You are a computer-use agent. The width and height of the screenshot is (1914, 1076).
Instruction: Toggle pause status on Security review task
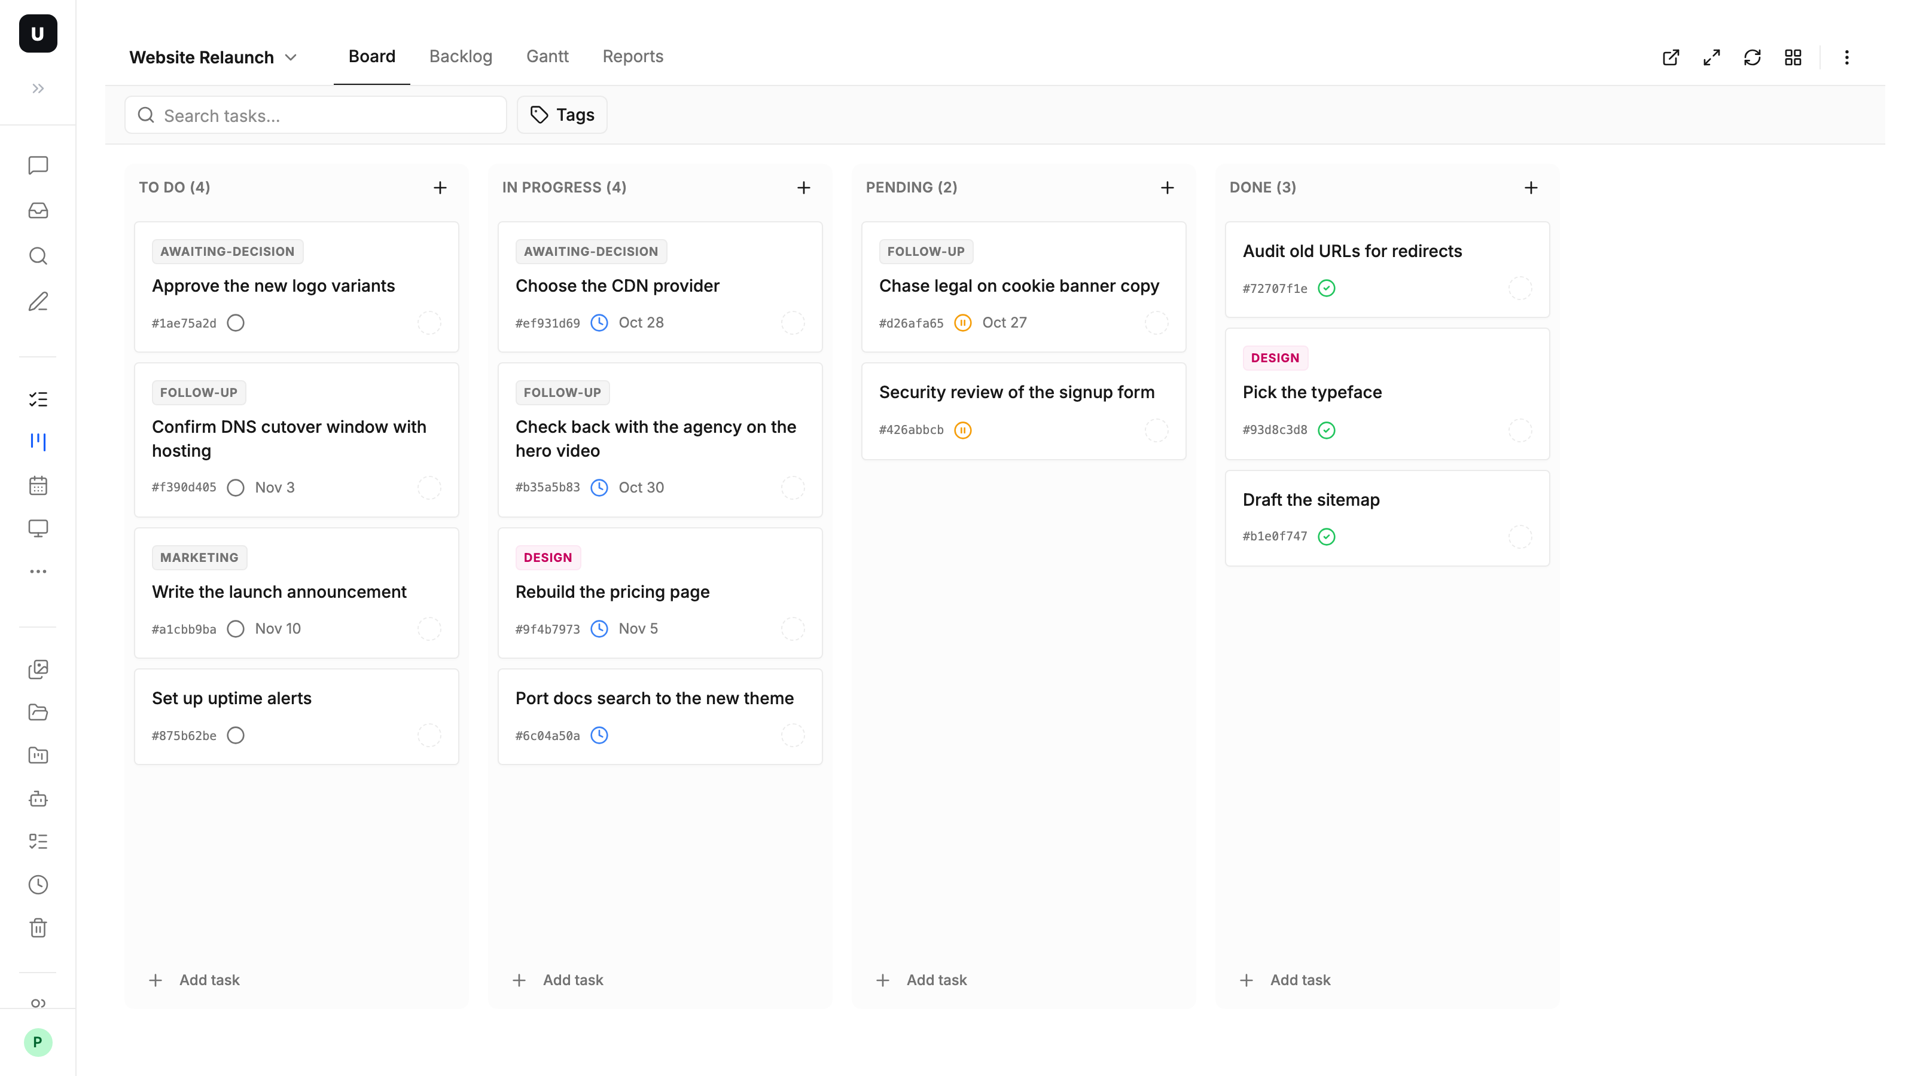click(962, 430)
